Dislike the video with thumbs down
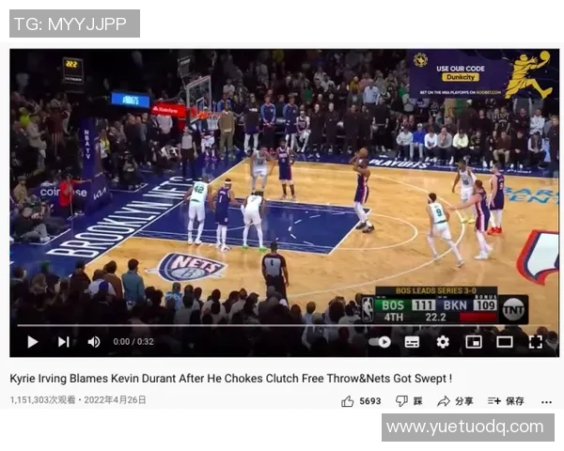The height and width of the screenshot is (451, 564). point(402,401)
